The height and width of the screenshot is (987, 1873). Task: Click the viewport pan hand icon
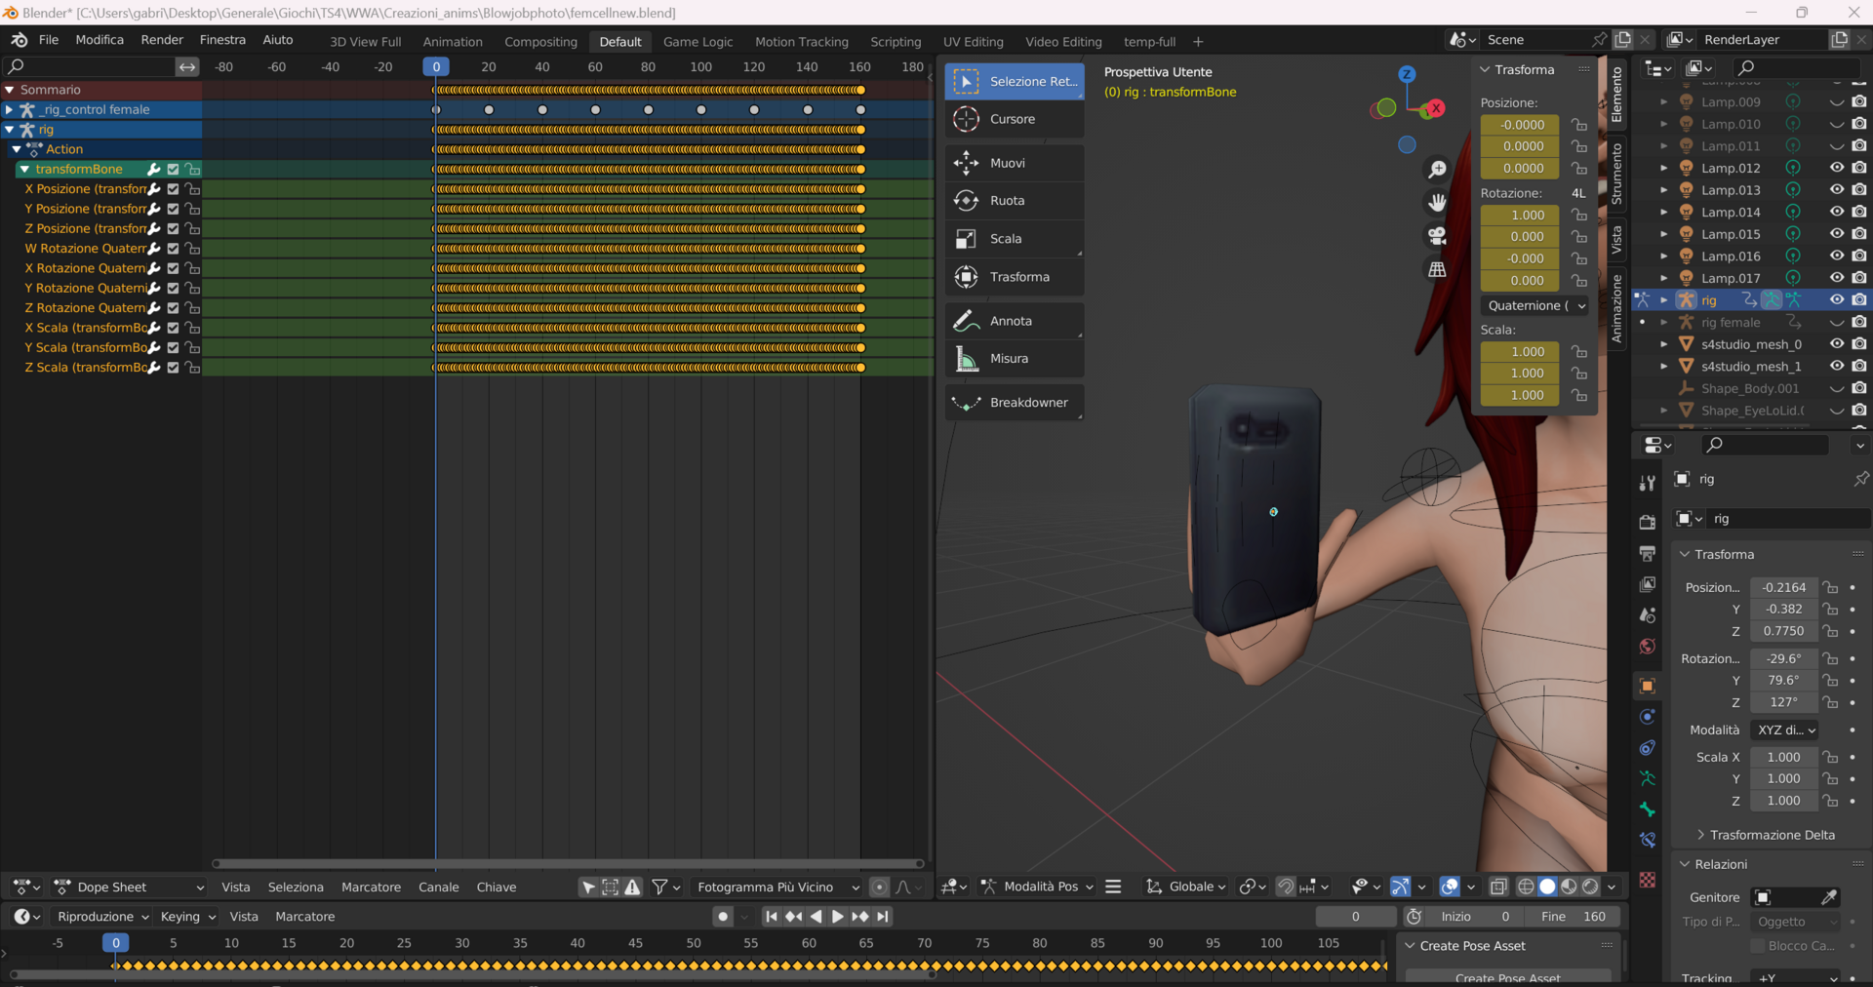tap(1437, 203)
